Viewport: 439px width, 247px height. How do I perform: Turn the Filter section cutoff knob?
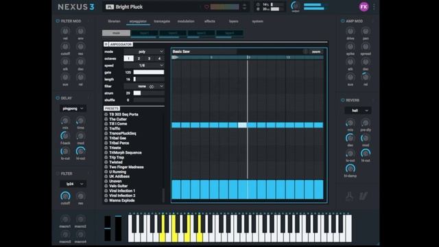pyautogui.click(x=65, y=196)
